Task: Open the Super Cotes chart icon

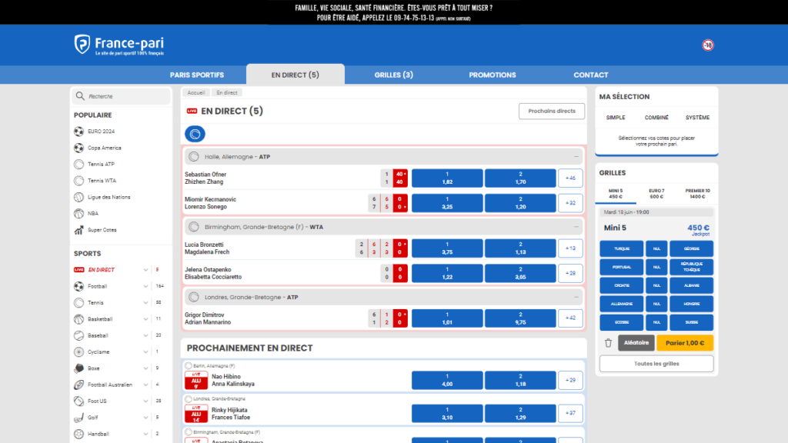Action: tap(79, 230)
